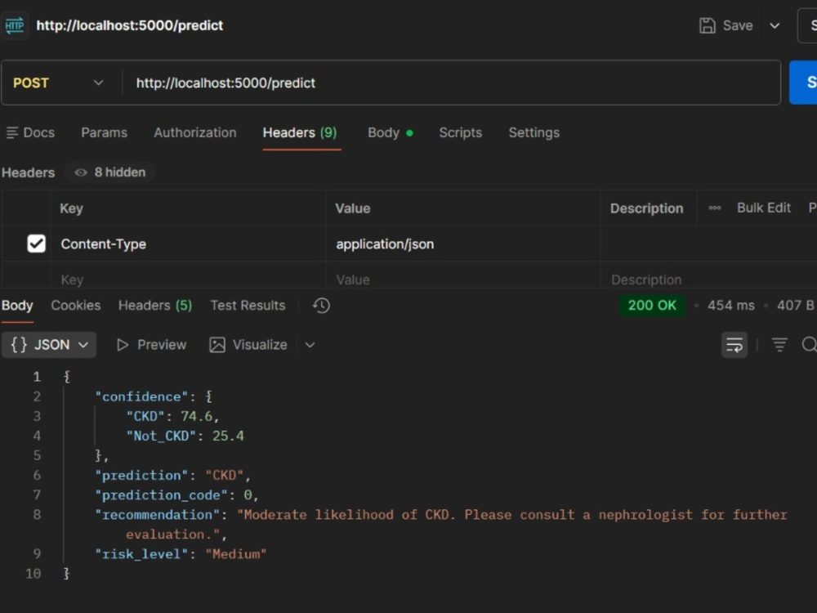Viewport: 817px width, 613px height.
Task: Click the 407 B response size
Action: coord(796,306)
